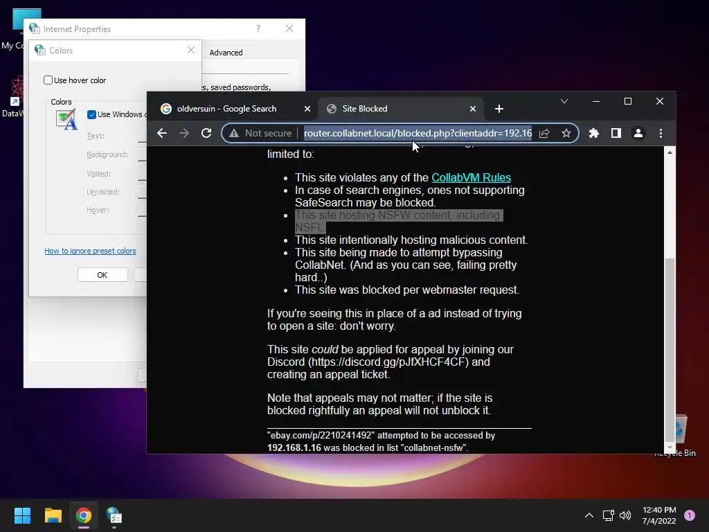Viewport: 709px width, 532px height.
Task: Click scrollbar down arrow in Chrome page
Action: [670, 448]
